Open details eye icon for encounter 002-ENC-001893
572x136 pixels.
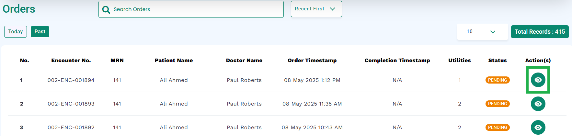(x=538, y=104)
